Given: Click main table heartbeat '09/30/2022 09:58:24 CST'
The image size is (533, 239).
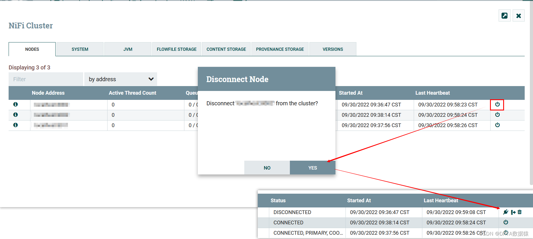Looking at the screenshot, I should [448, 115].
